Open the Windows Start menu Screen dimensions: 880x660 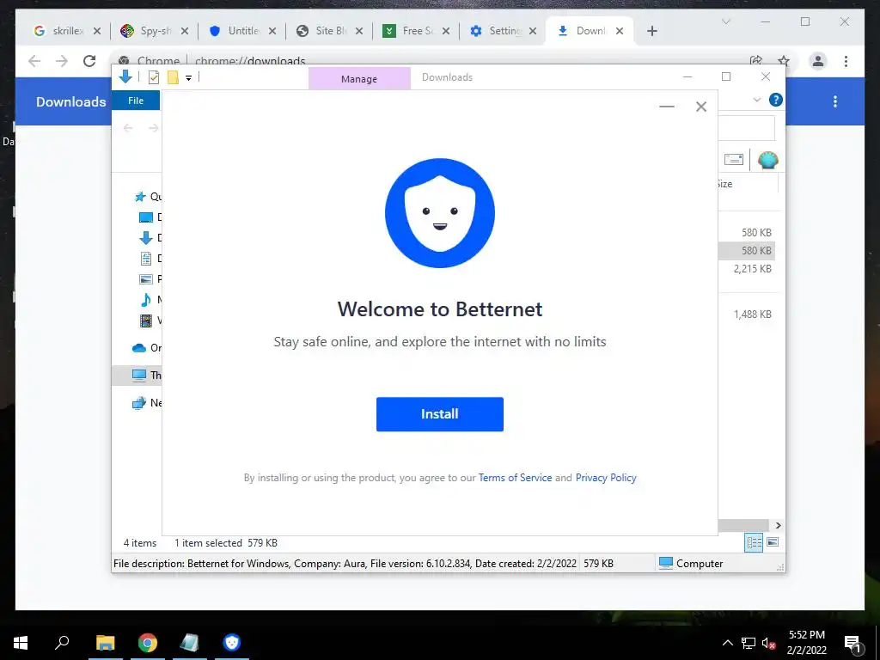pos(21,643)
